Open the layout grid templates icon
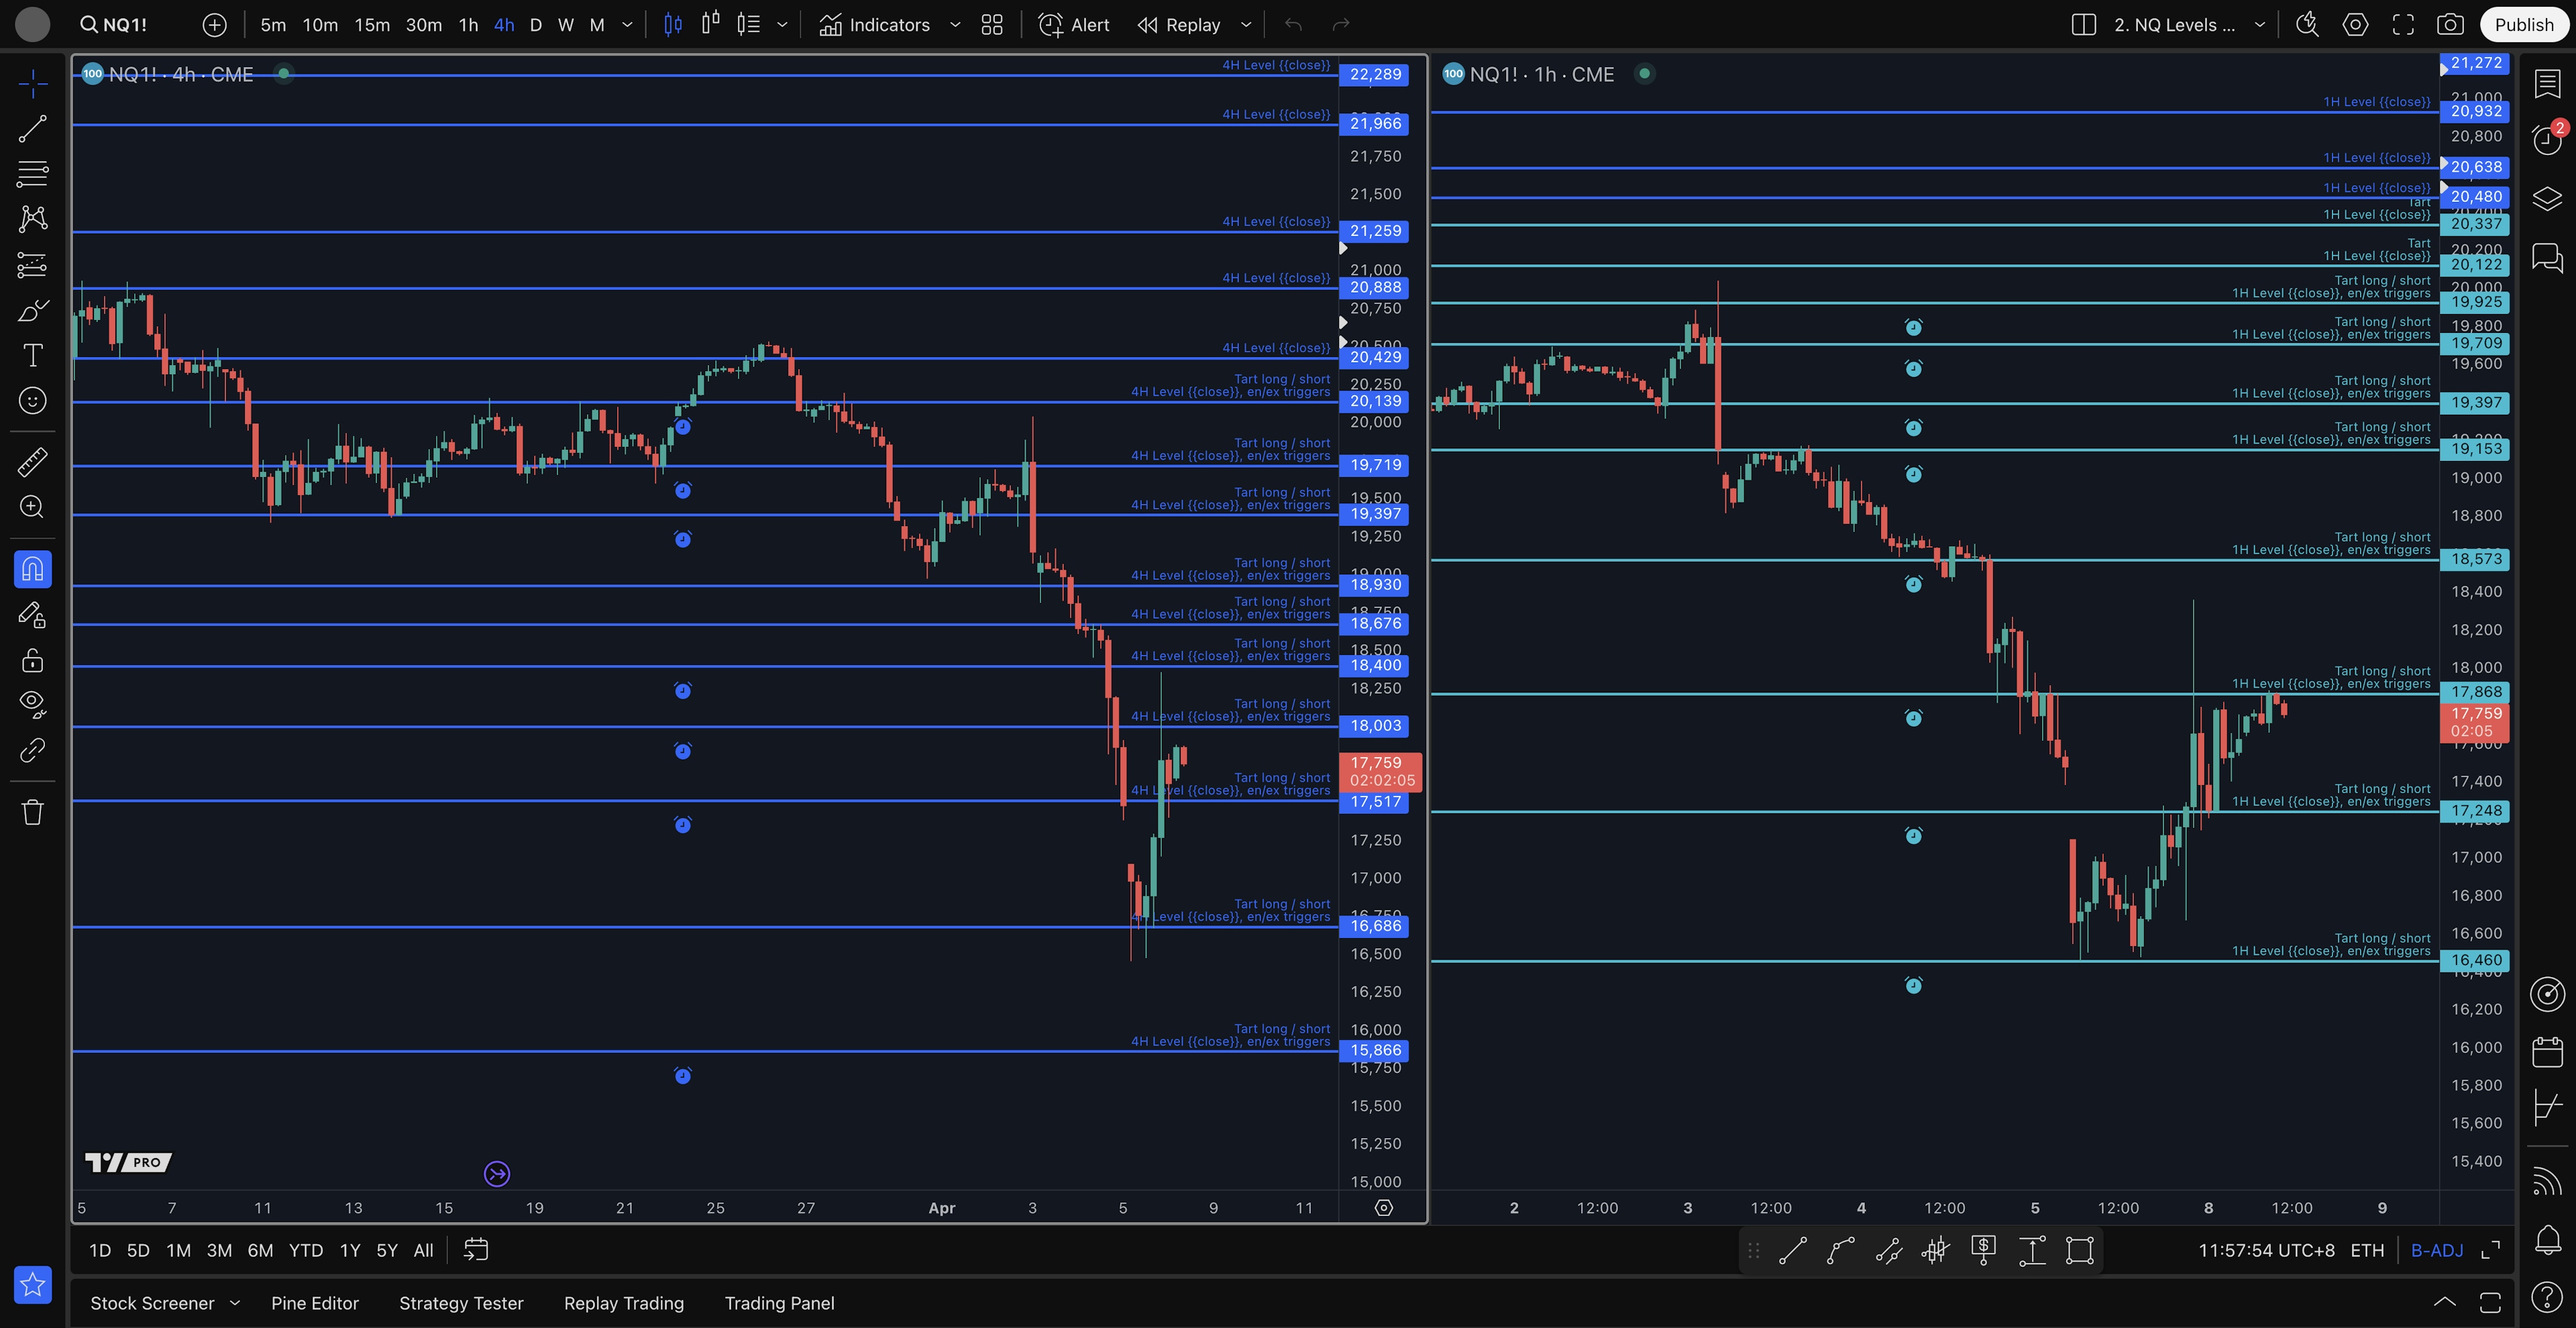The height and width of the screenshot is (1328, 2576). pyautogui.click(x=991, y=25)
